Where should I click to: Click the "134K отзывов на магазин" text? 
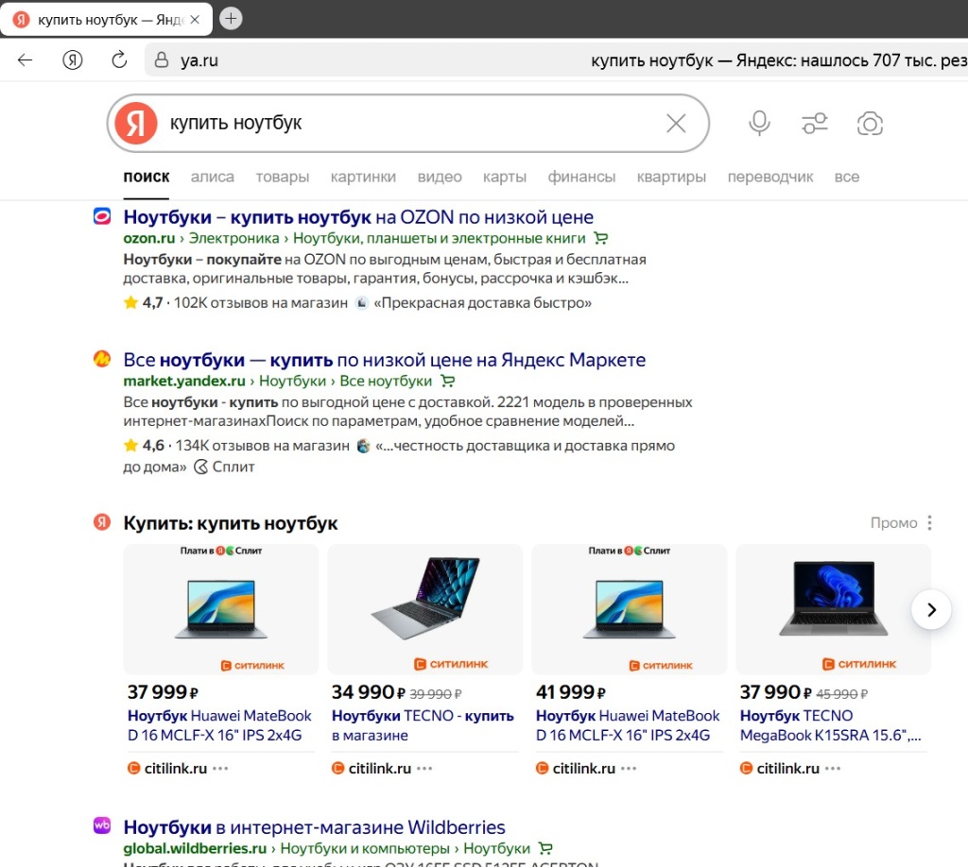pos(263,446)
